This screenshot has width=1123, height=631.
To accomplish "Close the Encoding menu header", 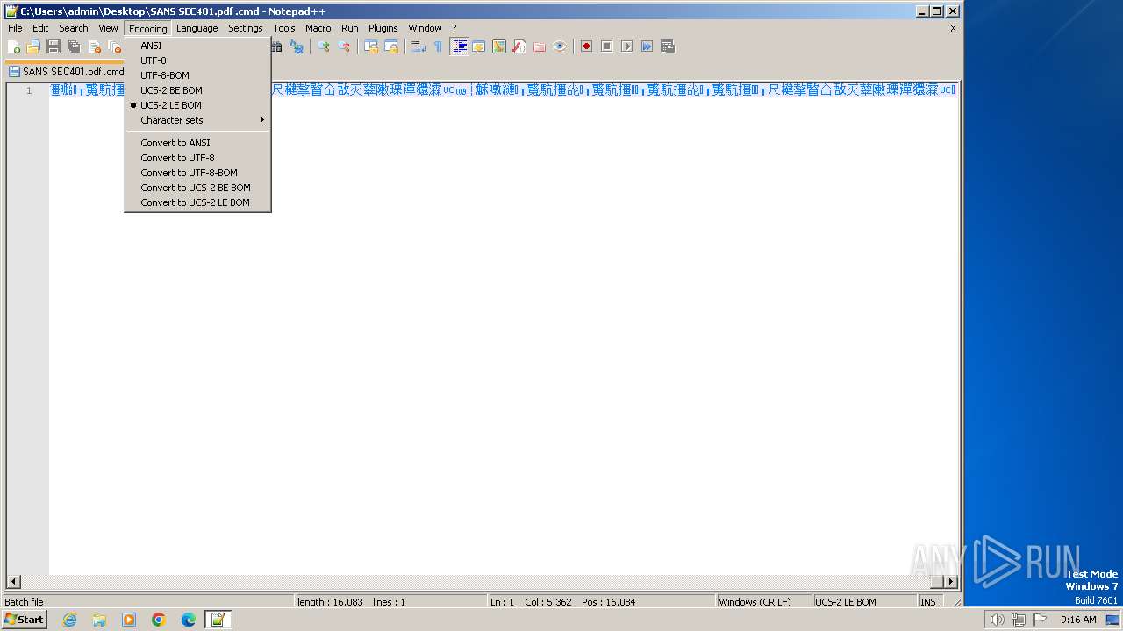I will point(147,28).
